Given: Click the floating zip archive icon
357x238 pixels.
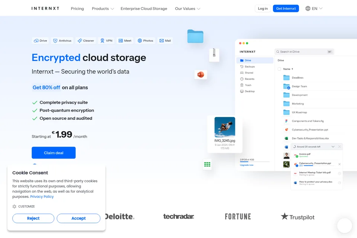Looking at the screenshot, I should click(214, 55).
